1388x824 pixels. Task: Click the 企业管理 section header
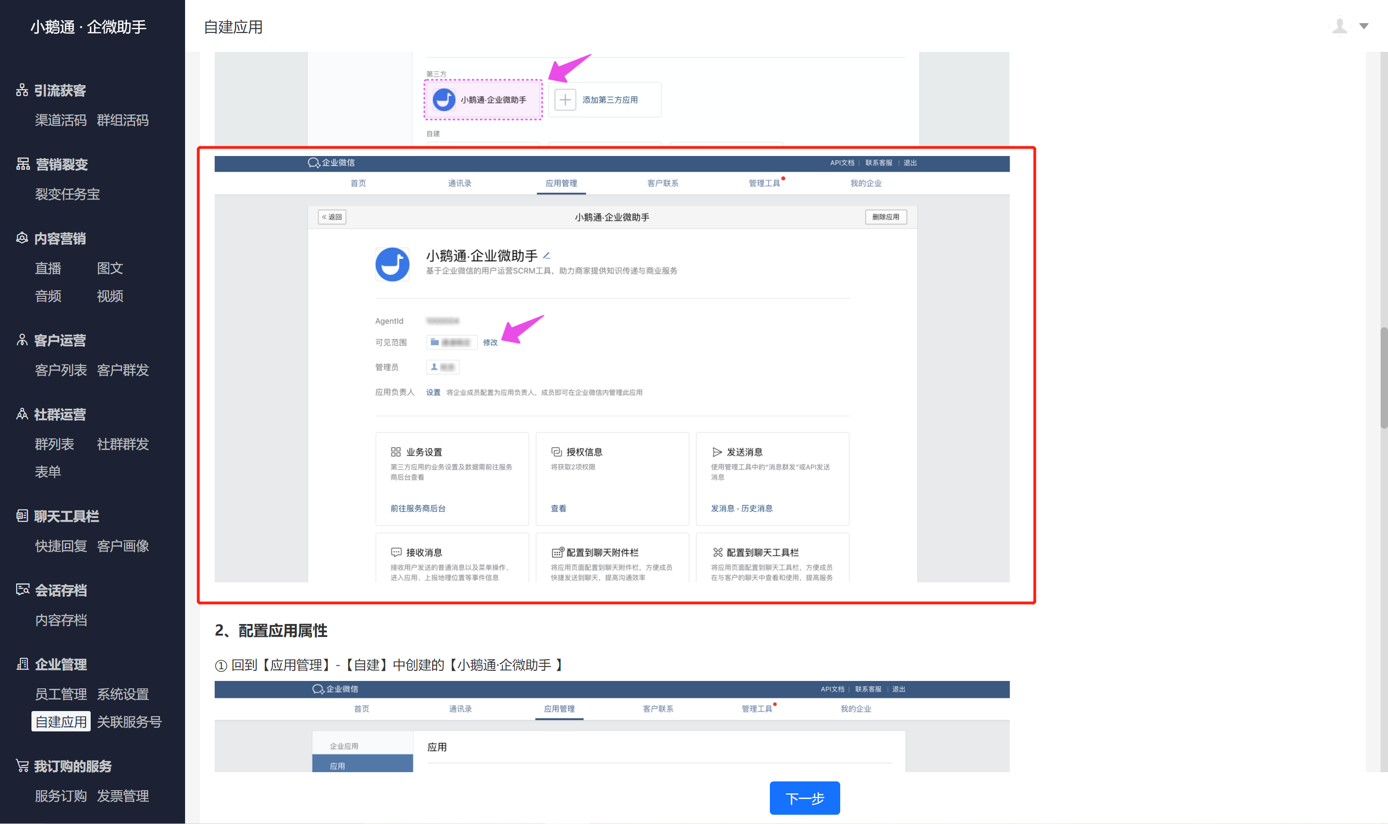(61, 664)
